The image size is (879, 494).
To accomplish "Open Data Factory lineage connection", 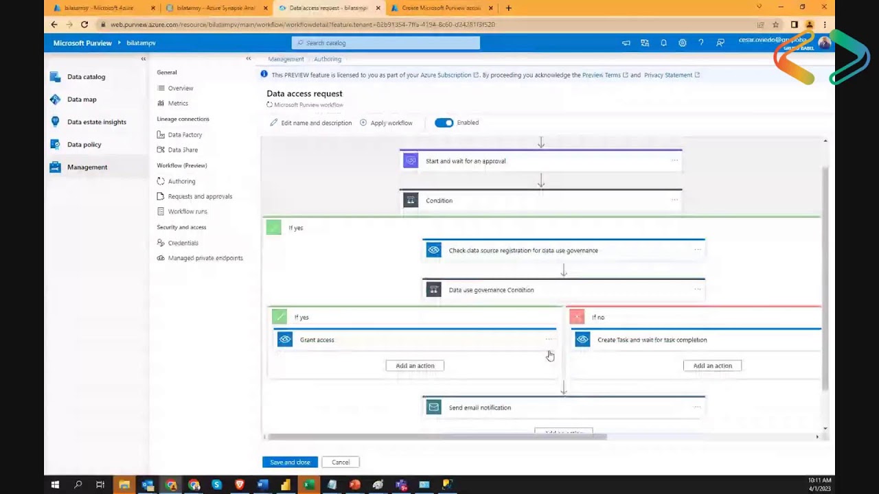I will coord(185,135).
